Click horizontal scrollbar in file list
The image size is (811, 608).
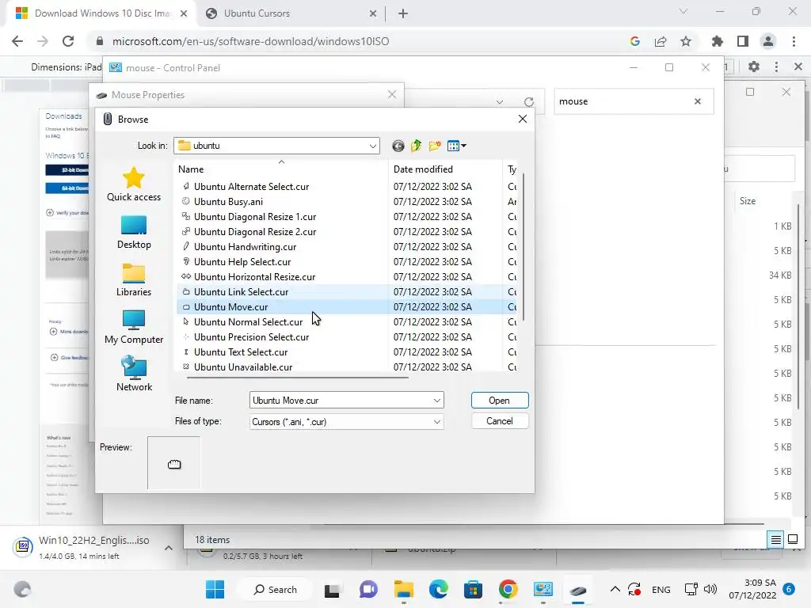pyautogui.click(x=297, y=377)
